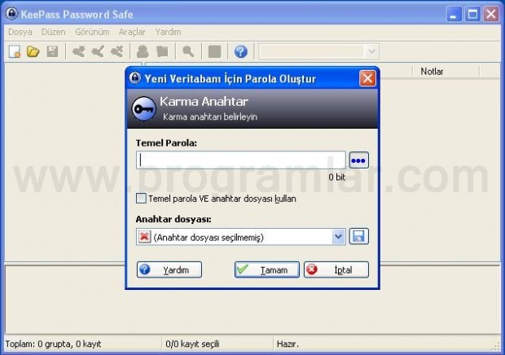Screen dimensions: 505x355
Task: Click status text '0/0 kayıt seçili'
Action: coord(192,344)
